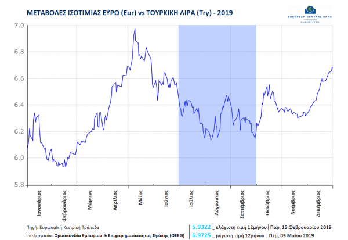348x240 pixels.
Task: Click the 7.0 y-axis value
Action: 19,26
